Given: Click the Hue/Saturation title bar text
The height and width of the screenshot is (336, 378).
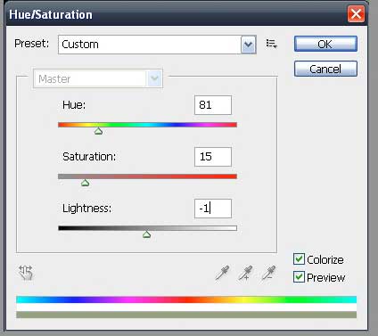Looking at the screenshot, I should point(51,14).
